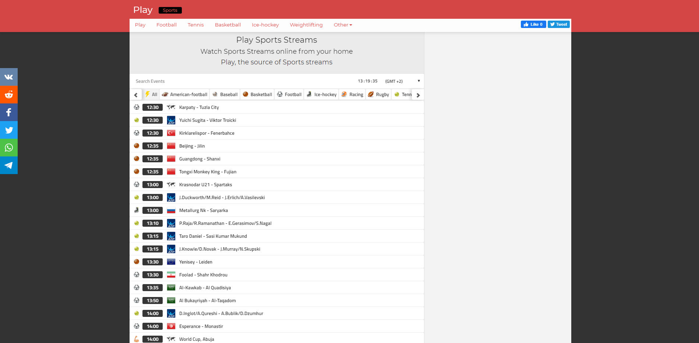The height and width of the screenshot is (343, 699).
Task: Select the Basketball filter icon
Action: (245, 94)
